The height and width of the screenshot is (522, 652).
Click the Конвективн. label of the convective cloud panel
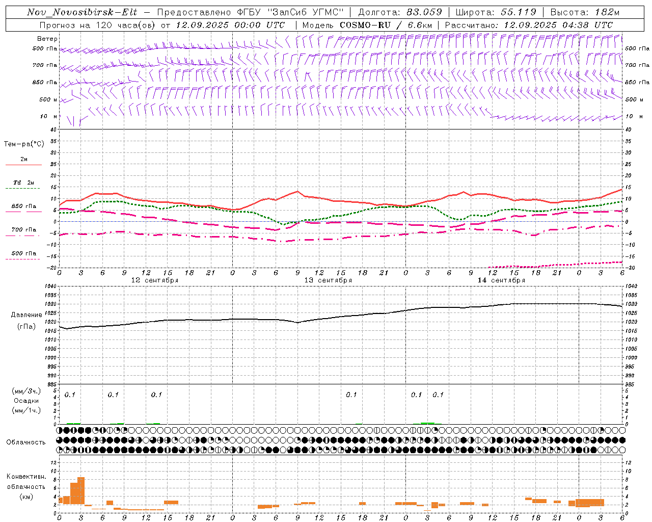point(26,477)
